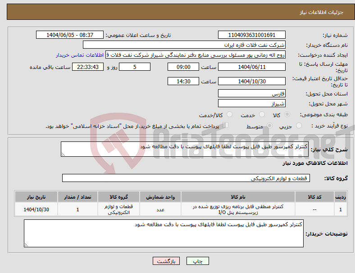Click the table header گروه کالا
This screenshot has height=273, width=355.
click(118, 197)
